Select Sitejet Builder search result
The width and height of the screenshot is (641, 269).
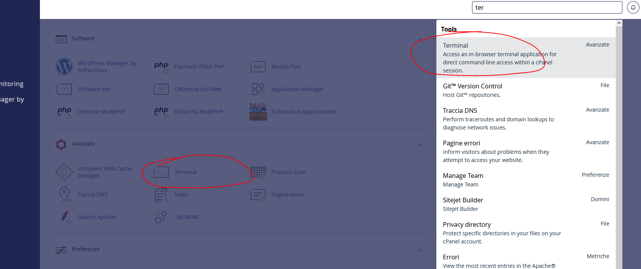pyautogui.click(x=526, y=204)
